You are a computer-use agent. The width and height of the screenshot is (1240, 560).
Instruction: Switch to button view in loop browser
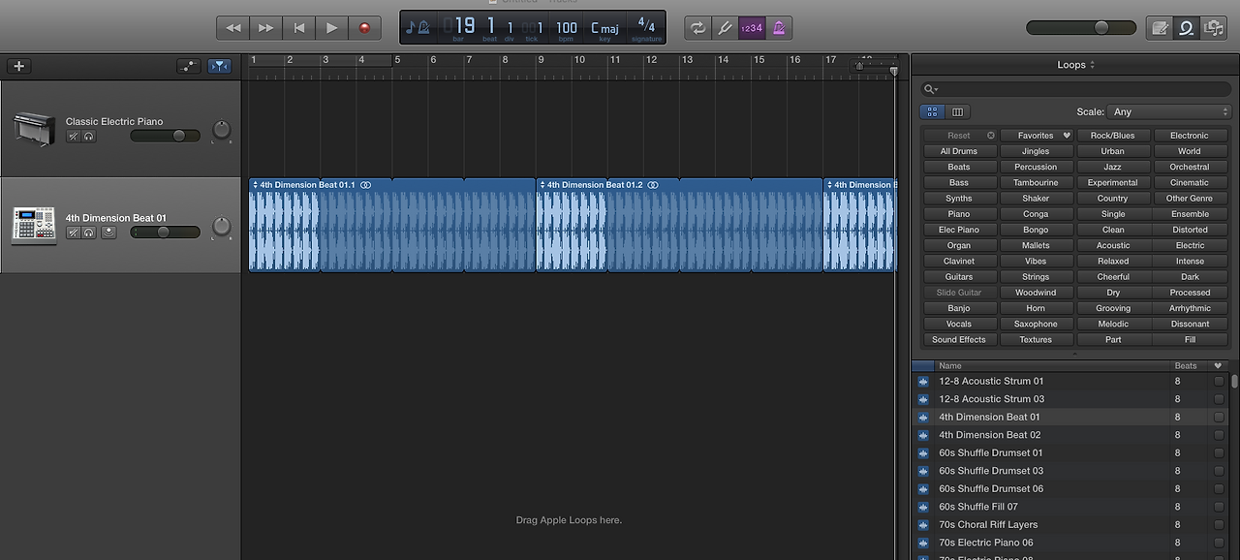tap(932, 112)
